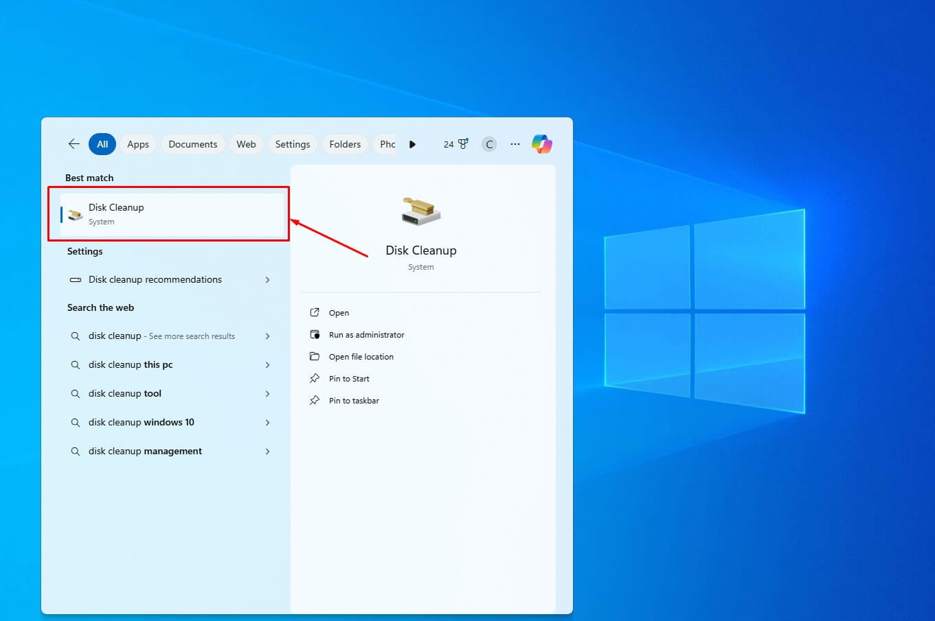Switch to the Settings filter tab
Viewport: 935px width, 621px height.
coord(293,144)
